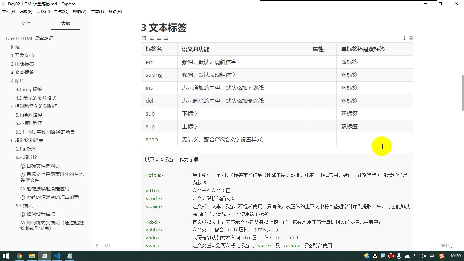
Task: Center-align the table column text
Action: pyautogui.click(x=159, y=38)
